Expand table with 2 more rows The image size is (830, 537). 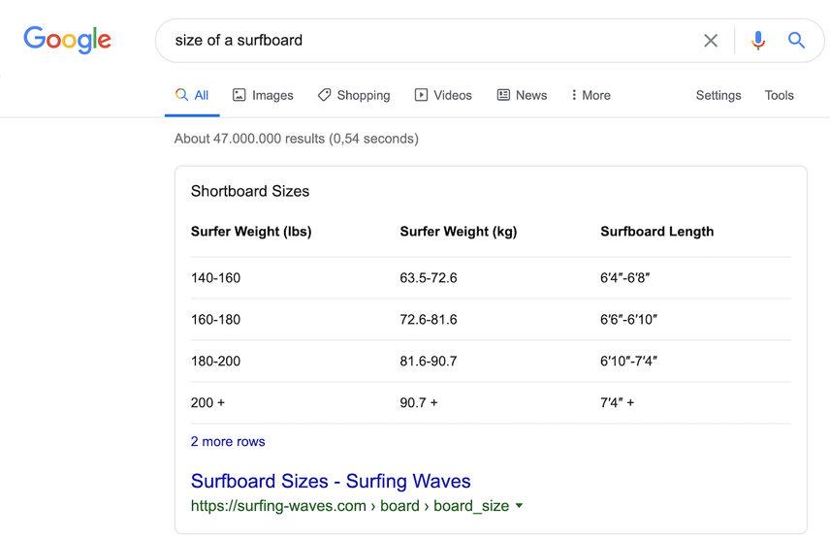click(x=228, y=441)
